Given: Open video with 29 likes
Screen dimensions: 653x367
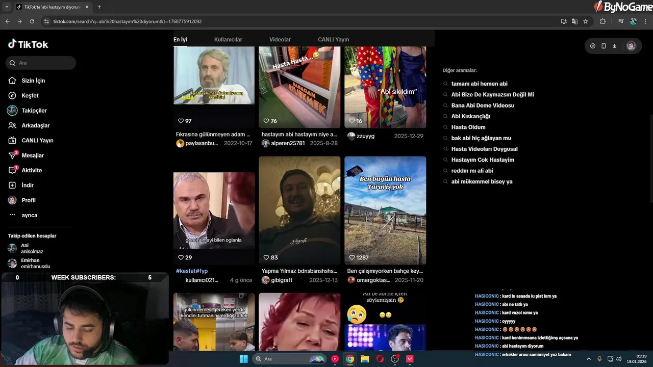Looking at the screenshot, I should [214, 211].
